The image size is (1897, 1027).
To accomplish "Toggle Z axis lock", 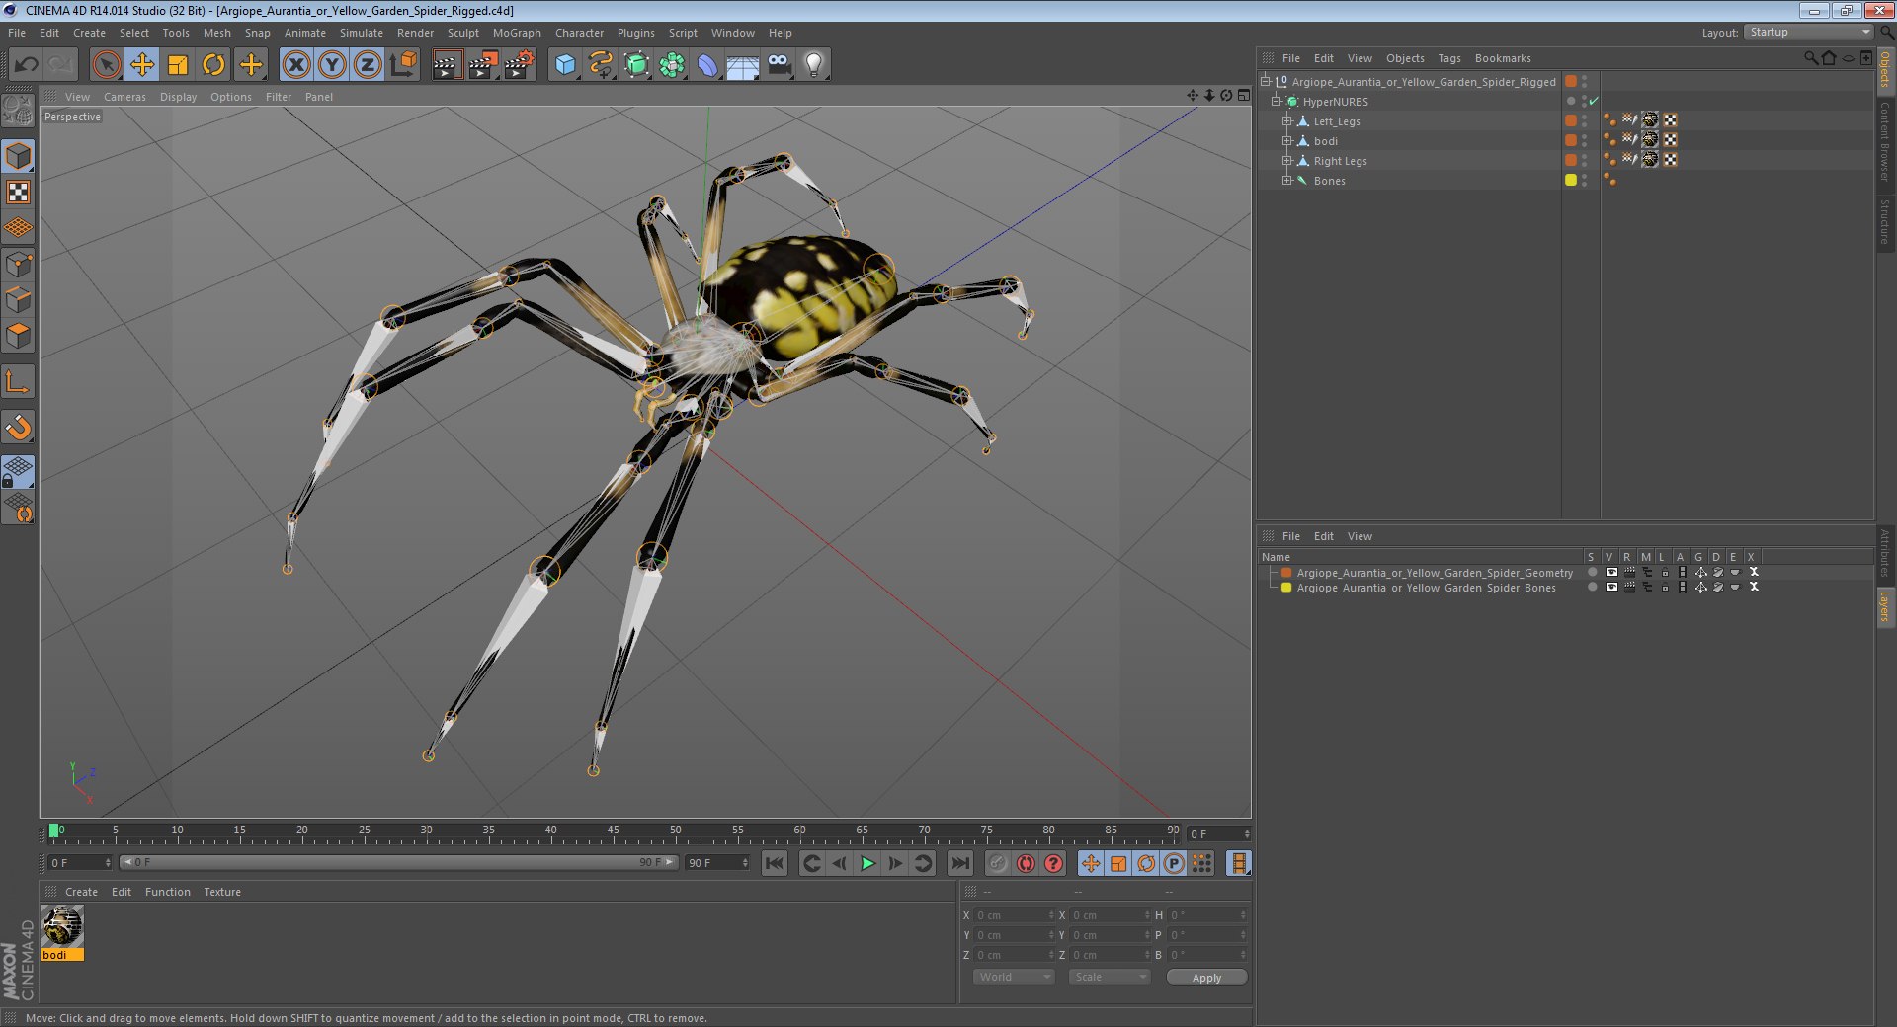I will (x=368, y=65).
